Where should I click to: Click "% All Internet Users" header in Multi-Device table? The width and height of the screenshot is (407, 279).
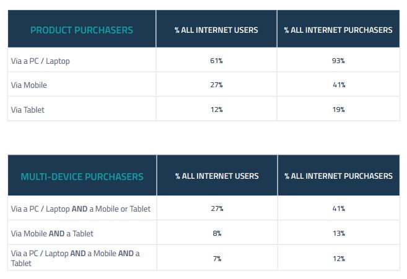pyautogui.click(x=216, y=176)
